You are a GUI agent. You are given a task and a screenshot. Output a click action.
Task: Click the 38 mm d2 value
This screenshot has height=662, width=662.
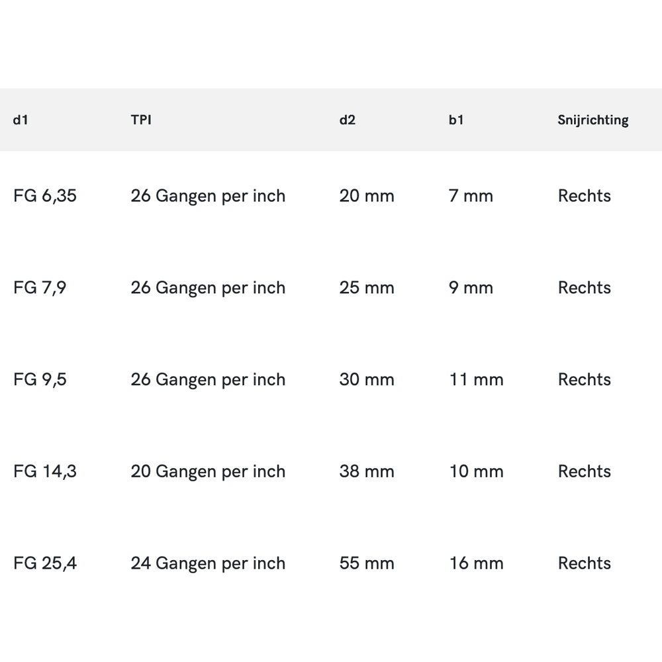(367, 471)
